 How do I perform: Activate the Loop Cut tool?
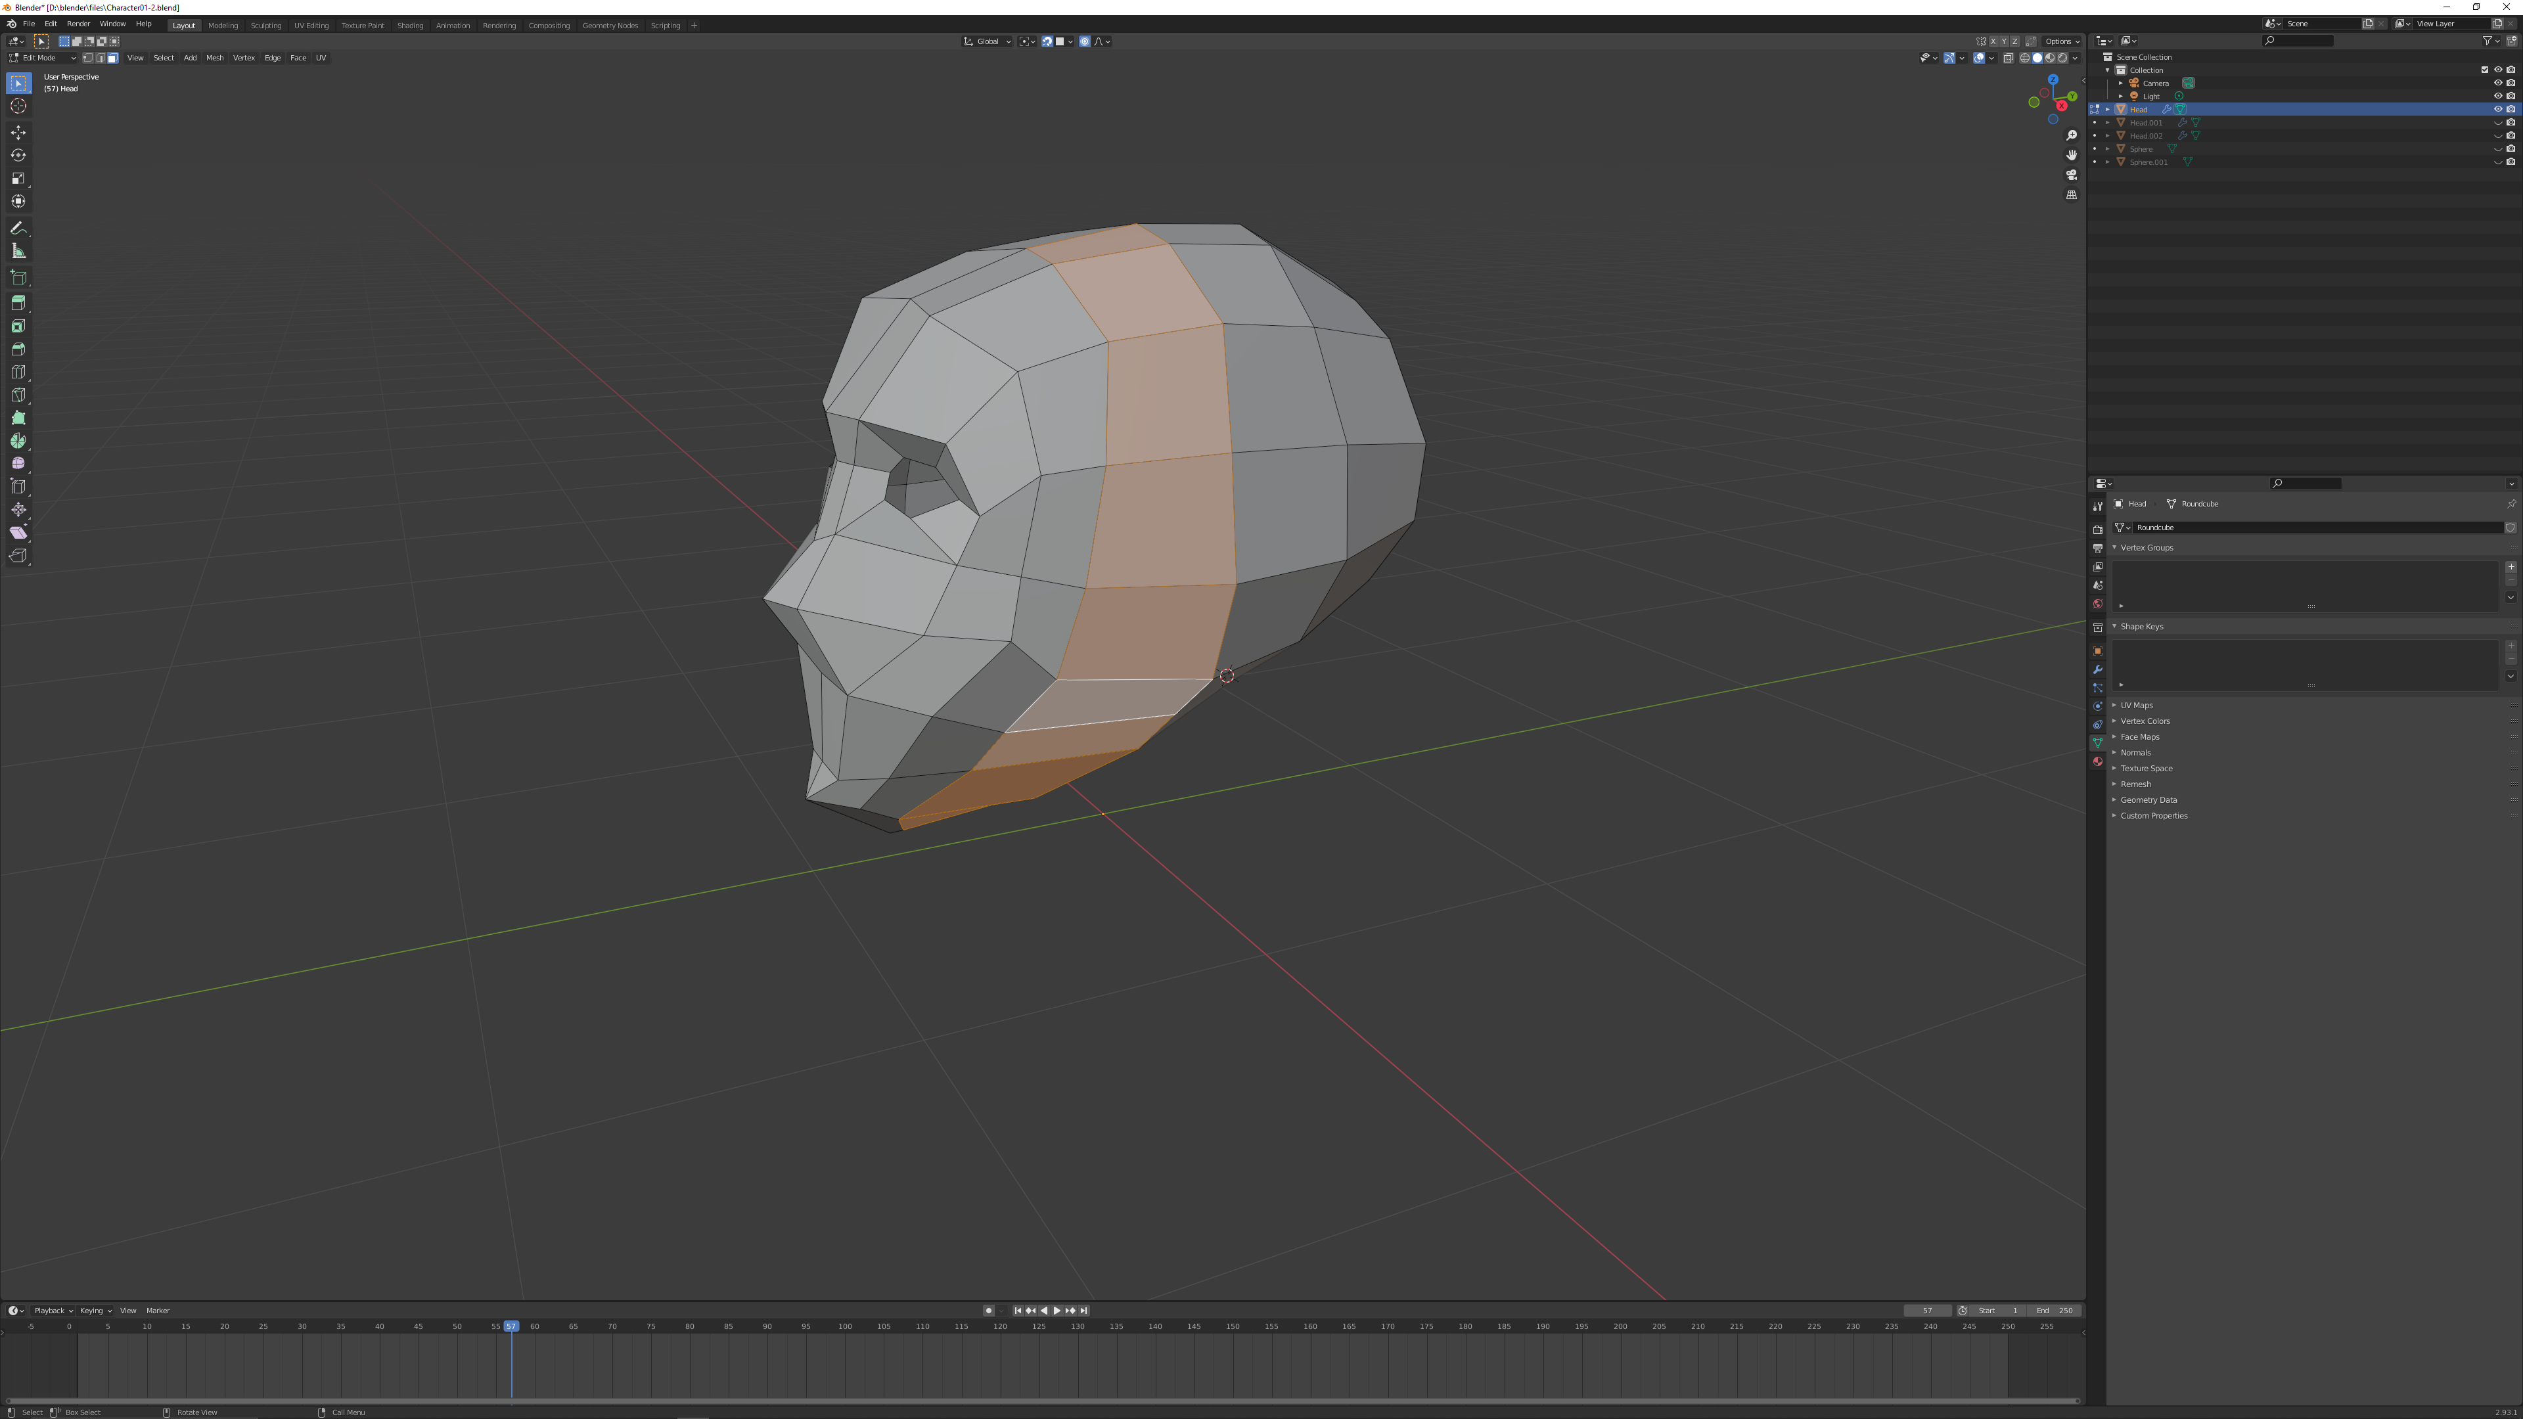[18, 372]
